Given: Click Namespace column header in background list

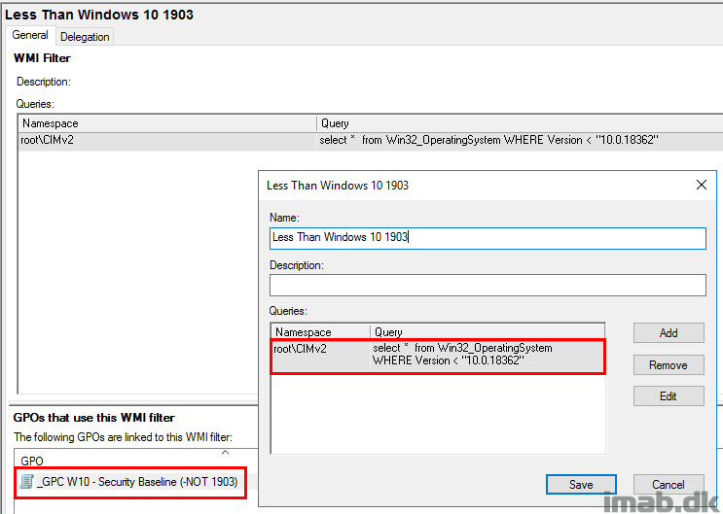Looking at the screenshot, I should click(167, 123).
